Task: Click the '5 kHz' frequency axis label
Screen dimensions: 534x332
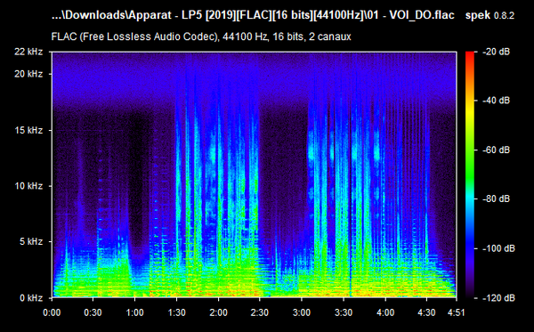Action: pos(30,242)
